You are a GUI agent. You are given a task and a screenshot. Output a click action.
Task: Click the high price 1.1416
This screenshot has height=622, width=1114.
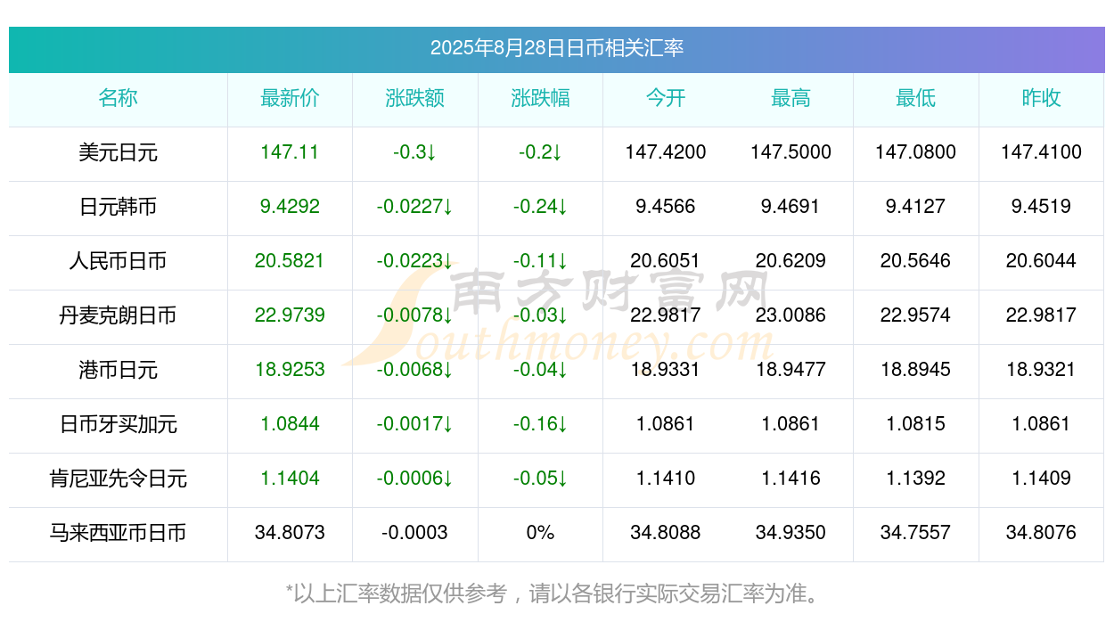790,479
